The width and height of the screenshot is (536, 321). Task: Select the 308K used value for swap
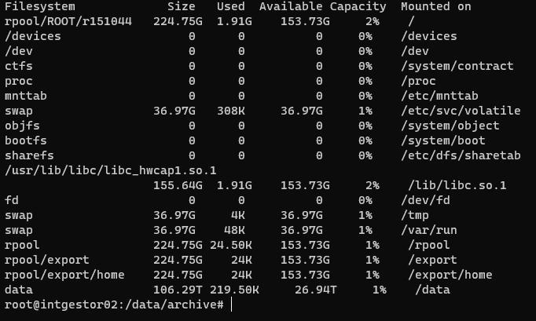(x=231, y=111)
